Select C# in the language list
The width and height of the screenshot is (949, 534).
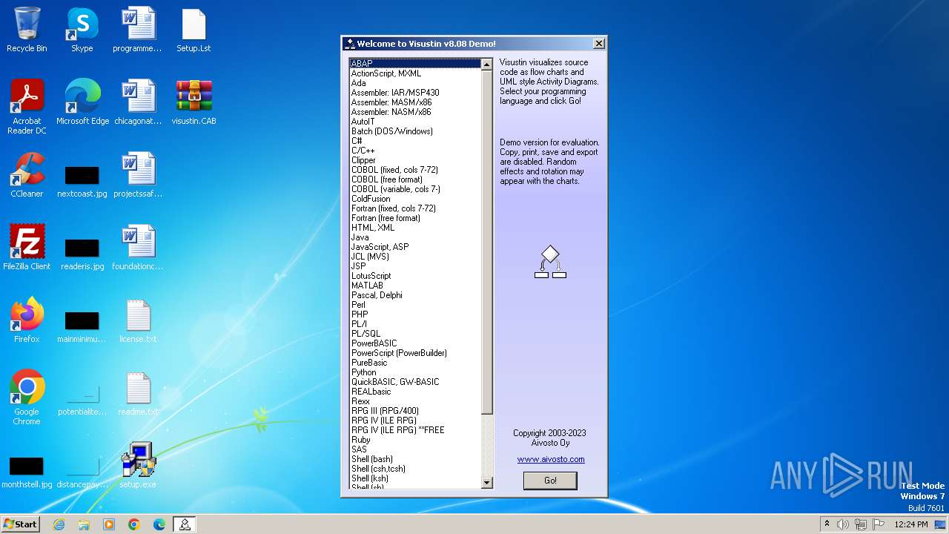(415, 141)
